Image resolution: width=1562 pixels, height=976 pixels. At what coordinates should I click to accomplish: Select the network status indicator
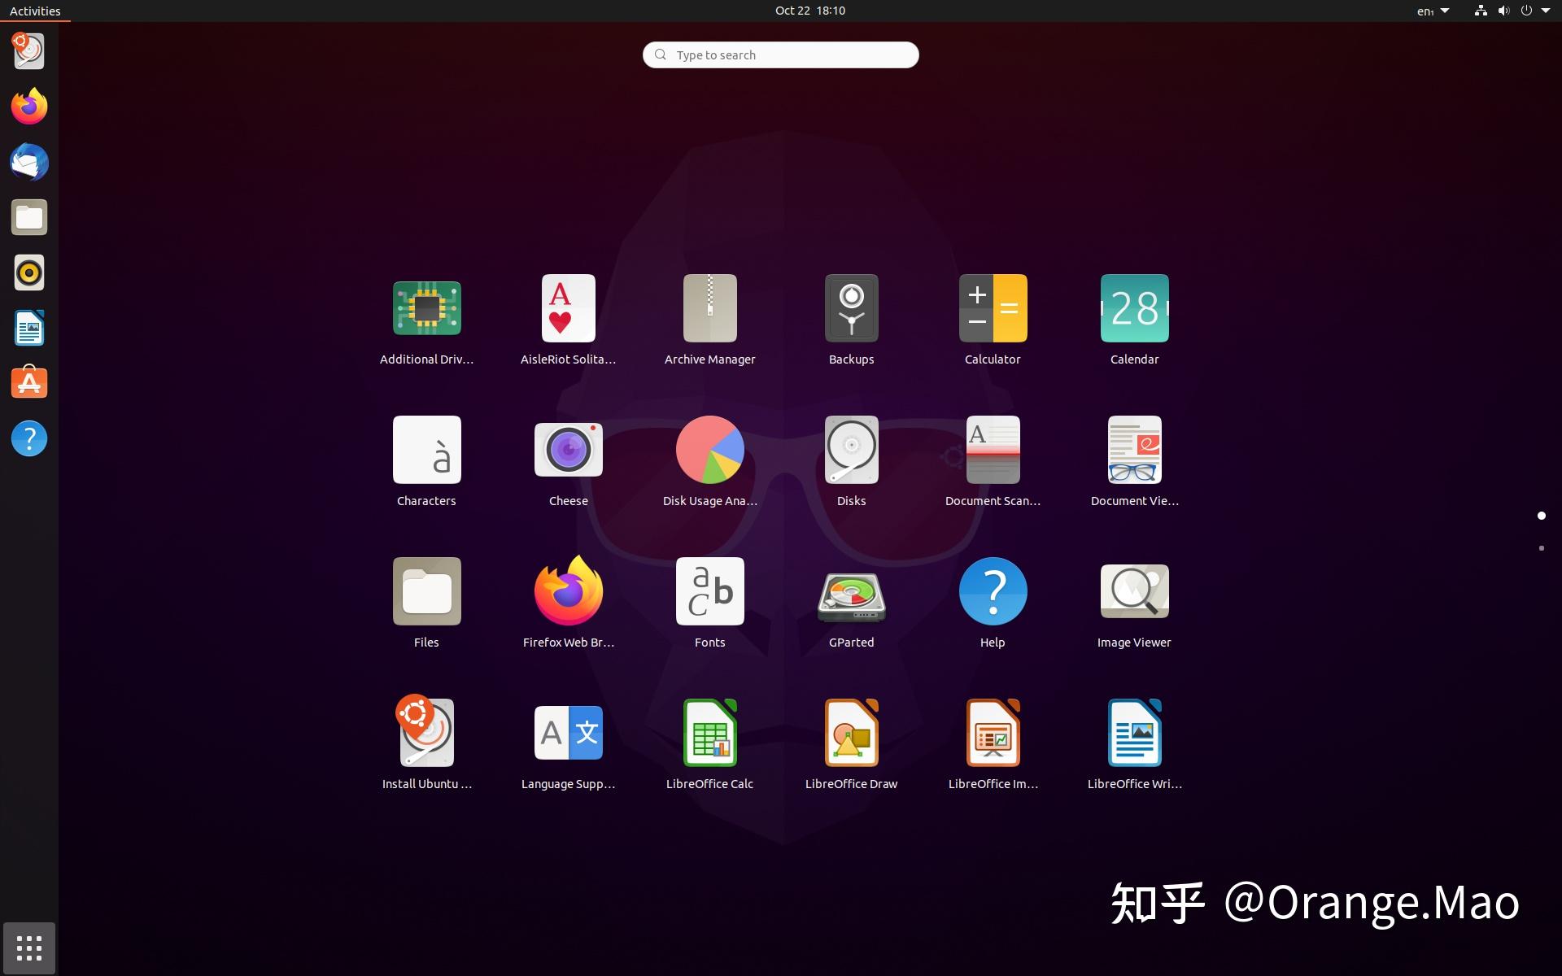1480,10
